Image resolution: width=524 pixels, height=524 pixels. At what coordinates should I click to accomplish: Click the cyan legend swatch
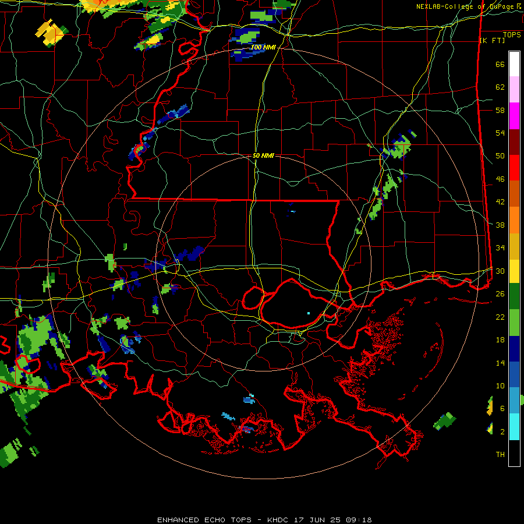tap(514, 427)
